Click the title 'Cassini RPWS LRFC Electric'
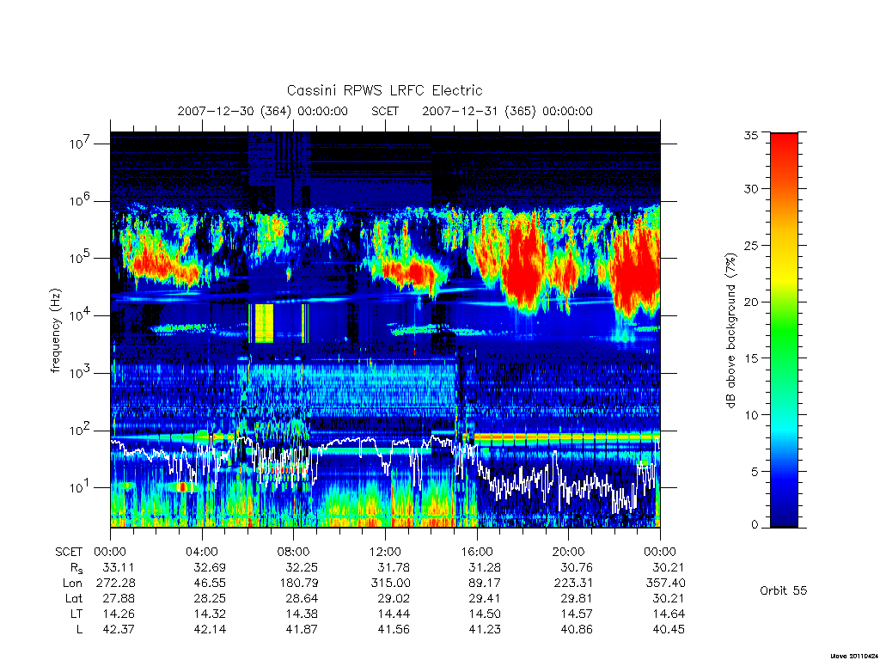The height and width of the screenshot is (660, 880). click(384, 90)
